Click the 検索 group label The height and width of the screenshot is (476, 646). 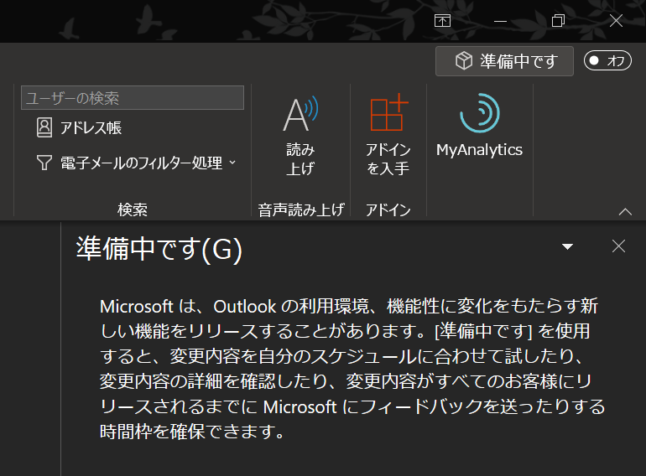coord(133,210)
